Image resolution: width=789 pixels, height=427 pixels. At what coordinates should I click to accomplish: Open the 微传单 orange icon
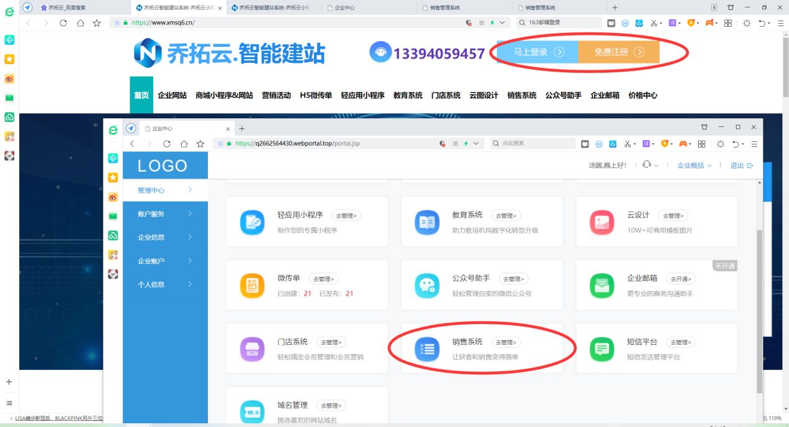click(x=252, y=286)
